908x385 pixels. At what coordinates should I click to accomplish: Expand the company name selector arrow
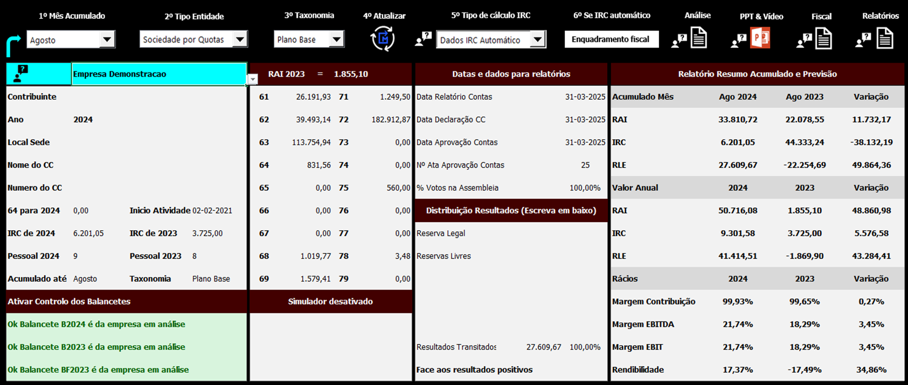pyautogui.click(x=252, y=79)
